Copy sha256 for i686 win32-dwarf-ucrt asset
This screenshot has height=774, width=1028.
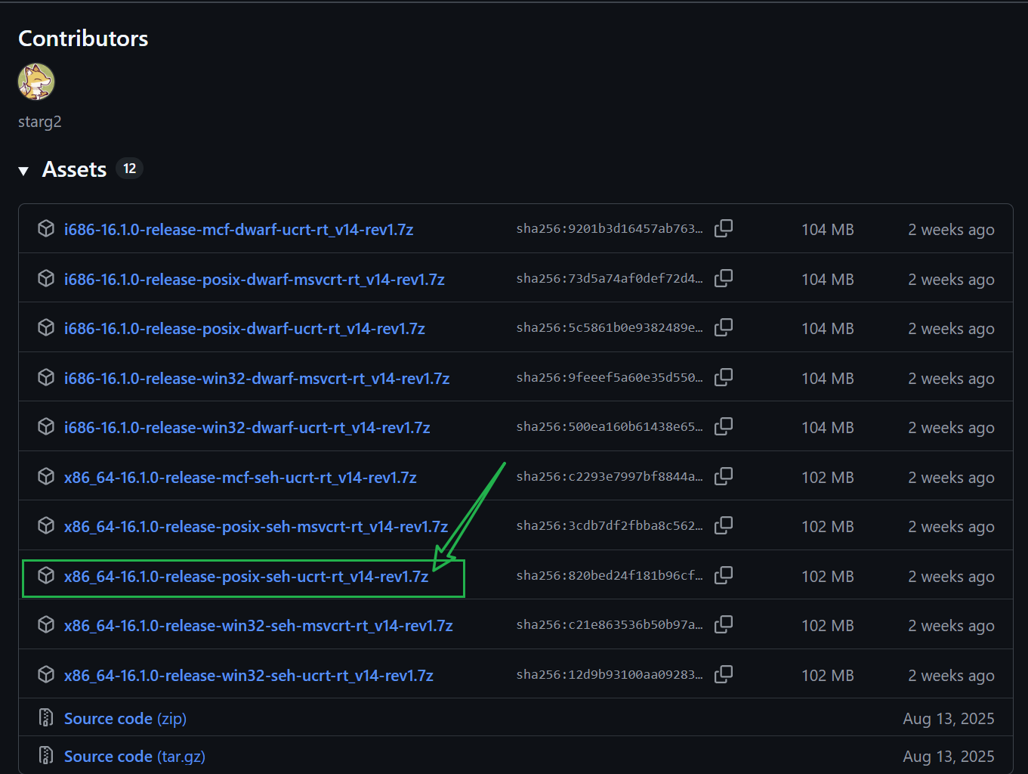(x=724, y=426)
